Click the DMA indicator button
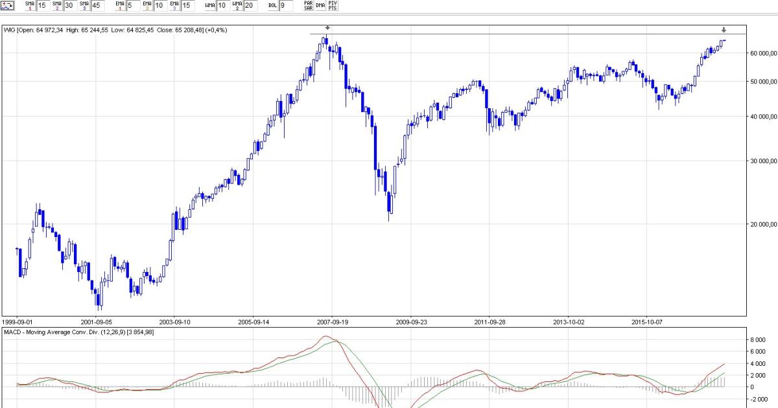Viewport: 778px width, 408px height. [320, 6]
